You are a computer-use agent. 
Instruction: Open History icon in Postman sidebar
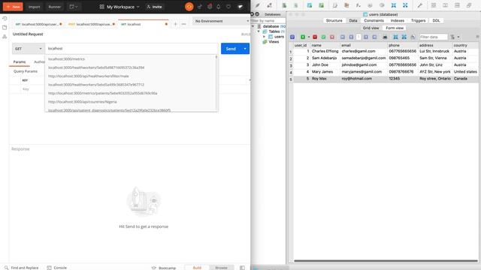[5, 18]
